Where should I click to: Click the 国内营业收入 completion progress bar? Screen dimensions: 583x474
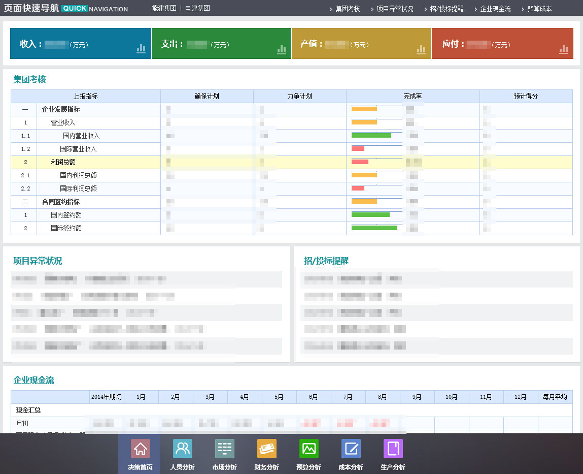click(371, 136)
